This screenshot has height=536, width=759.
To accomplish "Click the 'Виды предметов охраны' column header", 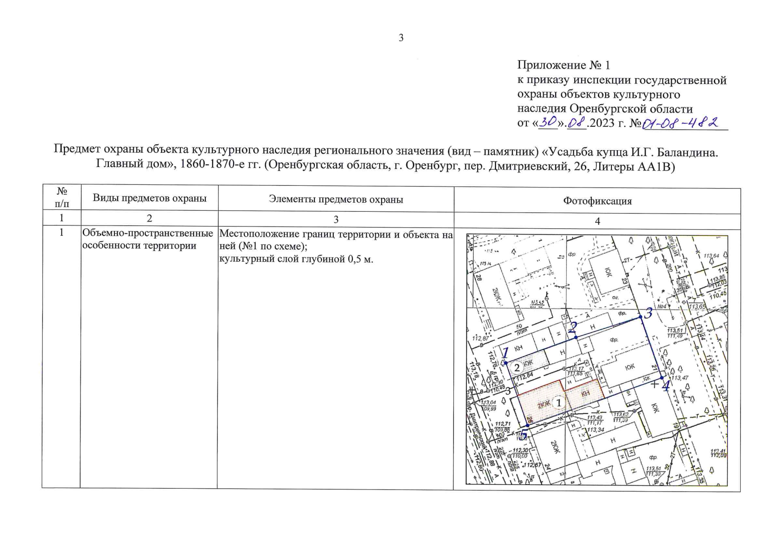I will click(x=149, y=198).
